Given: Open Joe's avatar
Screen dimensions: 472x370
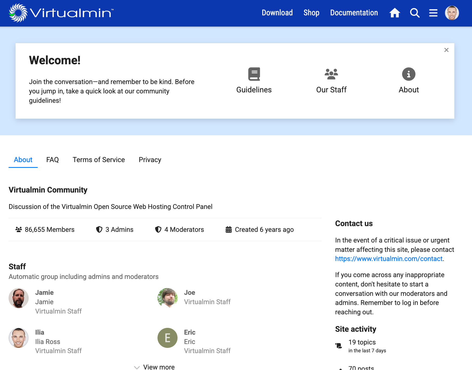Looking at the screenshot, I should tap(167, 298).
